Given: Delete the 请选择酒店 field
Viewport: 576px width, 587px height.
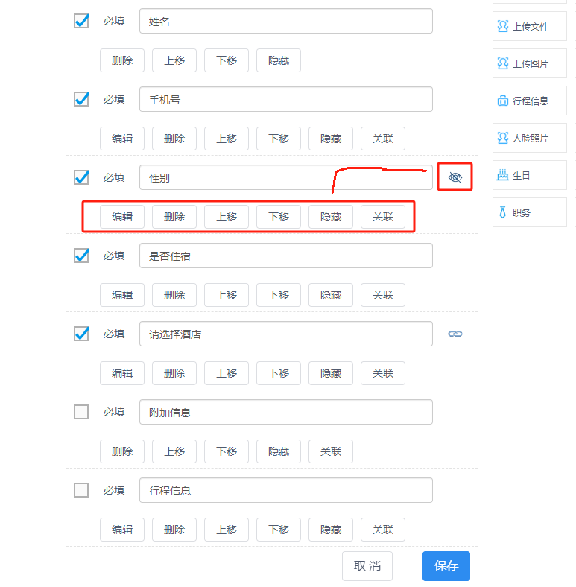Looking at the screenshot, I should click(174, 373).
